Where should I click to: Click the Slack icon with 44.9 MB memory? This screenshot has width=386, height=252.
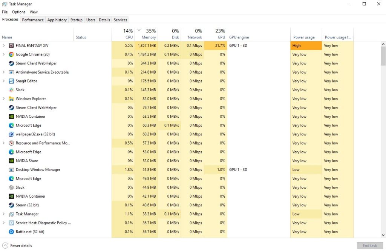11,187
